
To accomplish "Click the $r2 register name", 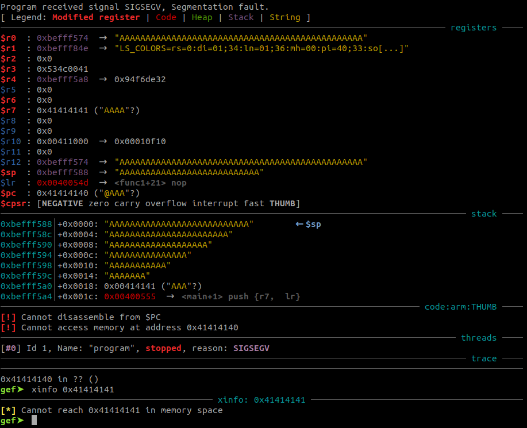I will [x=8, y=59].
